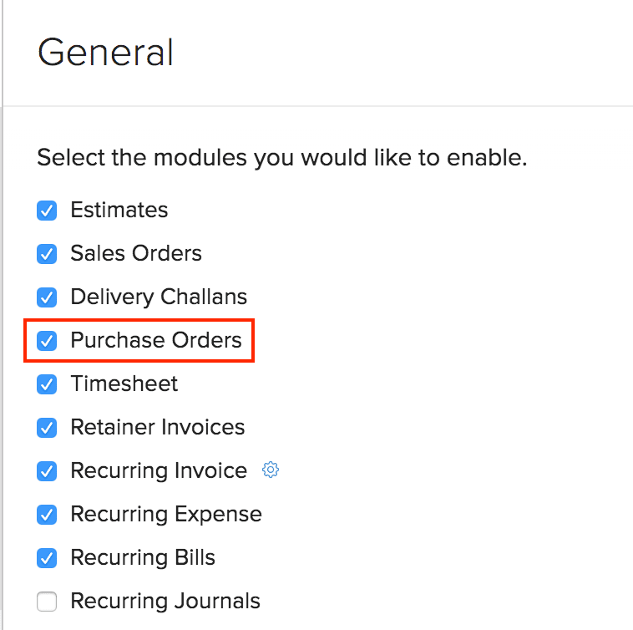Click the Sales Orders label
Viewport: 633px width, 630px height.
click(x=136, y=253)
